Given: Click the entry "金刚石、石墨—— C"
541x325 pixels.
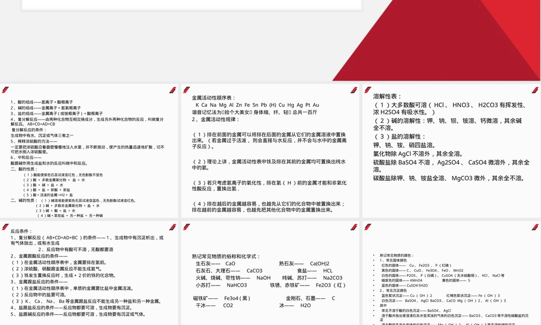Looking at the screenshot, I should (x=311, y=298).
